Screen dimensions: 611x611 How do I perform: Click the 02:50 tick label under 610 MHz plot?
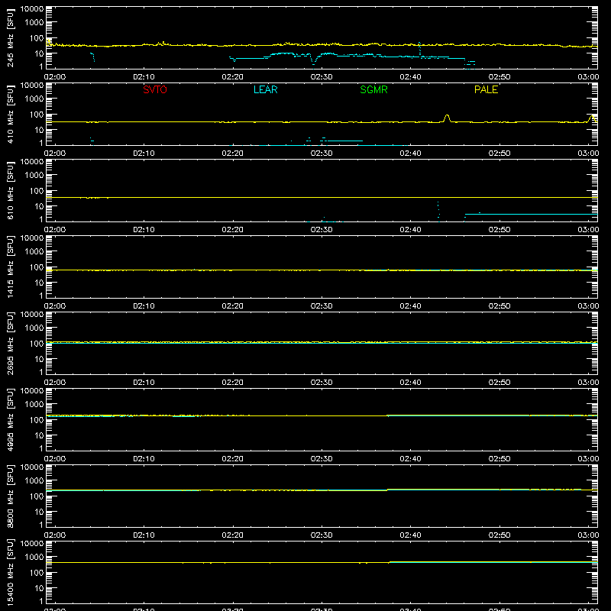(x=499, y=230)
